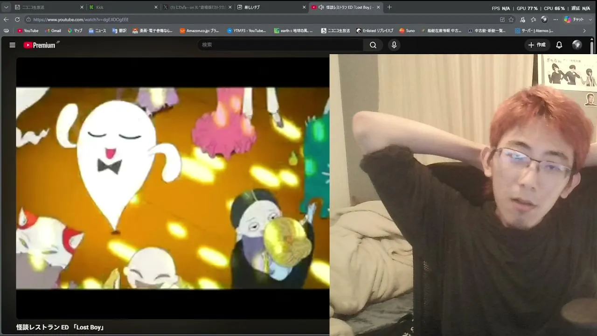Close the Kick tab
The height and width of the screenshot is (336, 597).
click(x=156, y=7)
